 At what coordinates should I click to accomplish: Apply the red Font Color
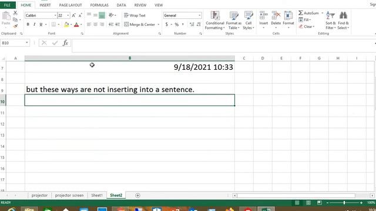click(76, 25)
